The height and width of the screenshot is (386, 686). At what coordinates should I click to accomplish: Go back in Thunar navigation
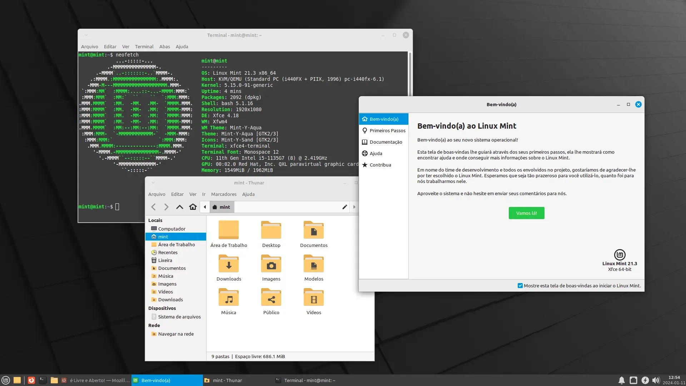point(154,207)
